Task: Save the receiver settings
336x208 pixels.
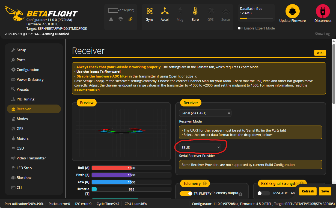Action: pos(325,191)
